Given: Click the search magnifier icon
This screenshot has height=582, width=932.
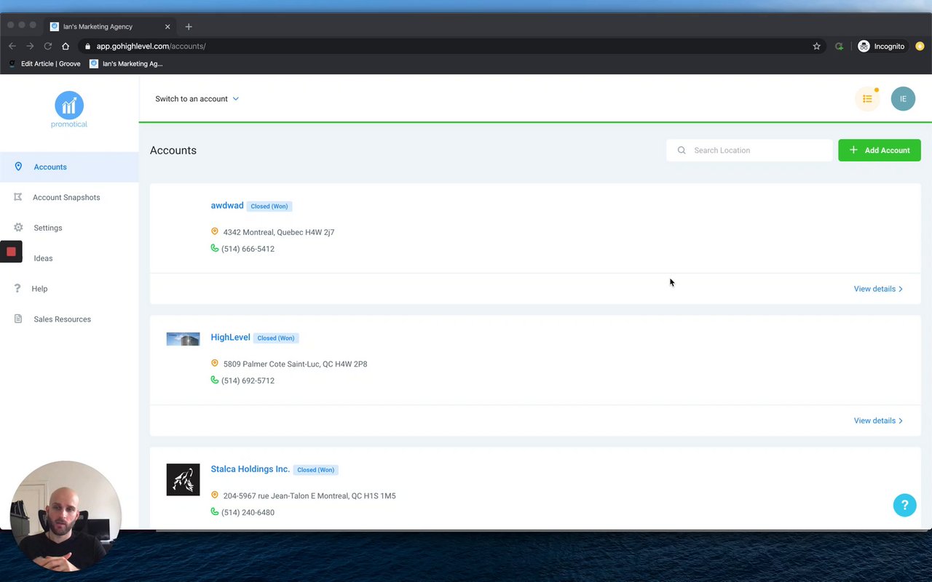Looking at the screenshot, I should click(x=682, y=151).
